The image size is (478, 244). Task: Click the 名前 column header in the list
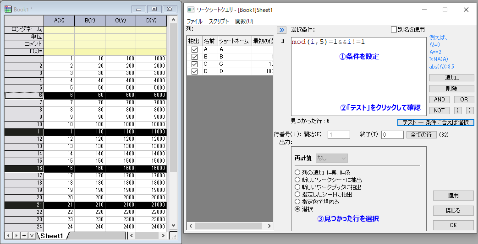tap(210, 41)
